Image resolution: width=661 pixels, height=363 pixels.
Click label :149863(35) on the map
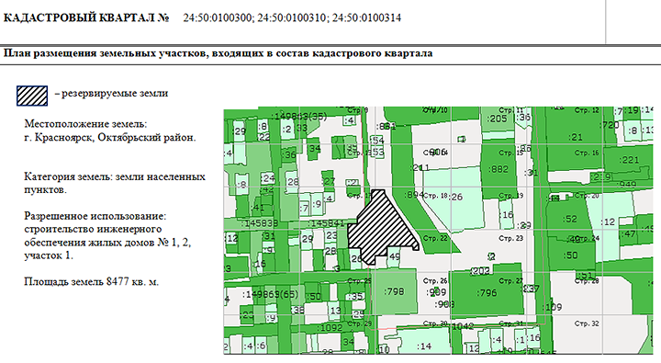299,117
